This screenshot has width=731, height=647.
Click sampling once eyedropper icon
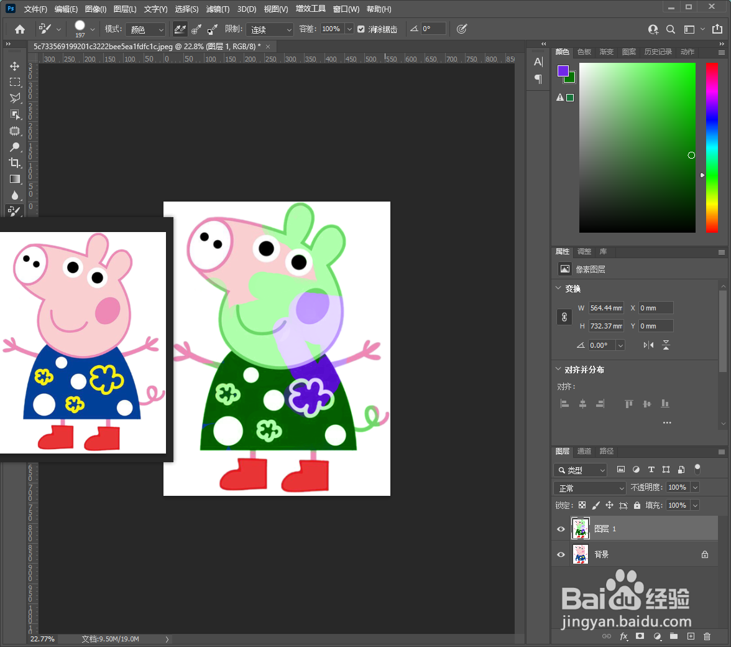coord(196,29)
